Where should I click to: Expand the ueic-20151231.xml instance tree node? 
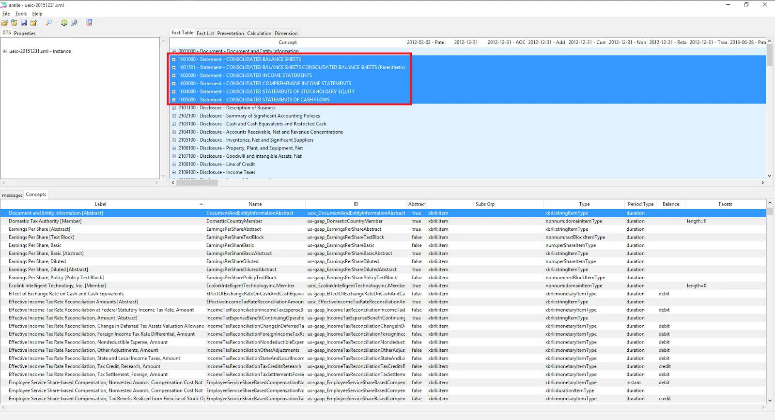(x=5, y=51)
